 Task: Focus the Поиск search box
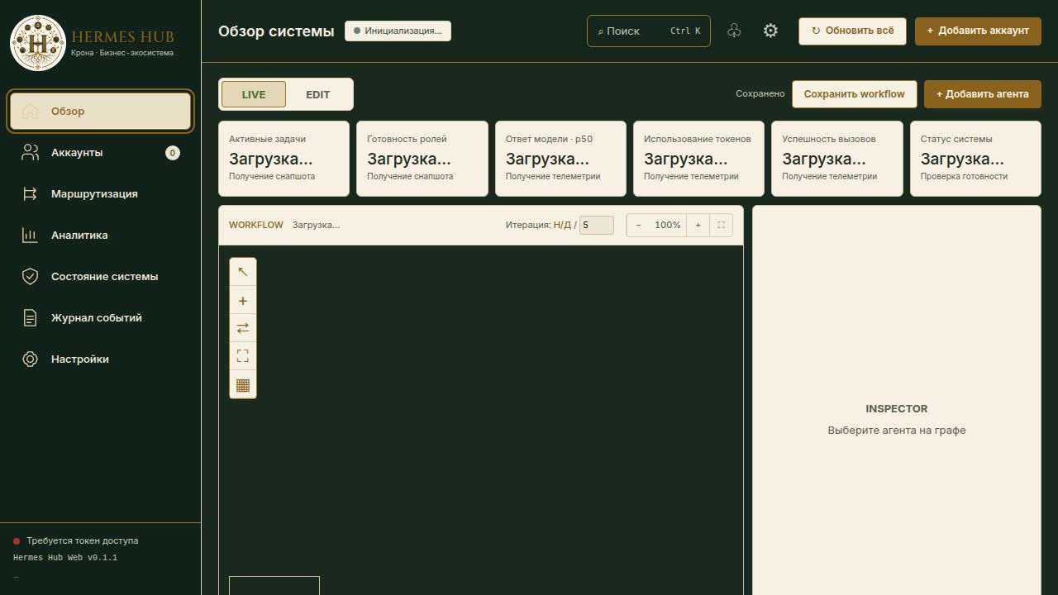pyautogui.click(x=649, y=31)
